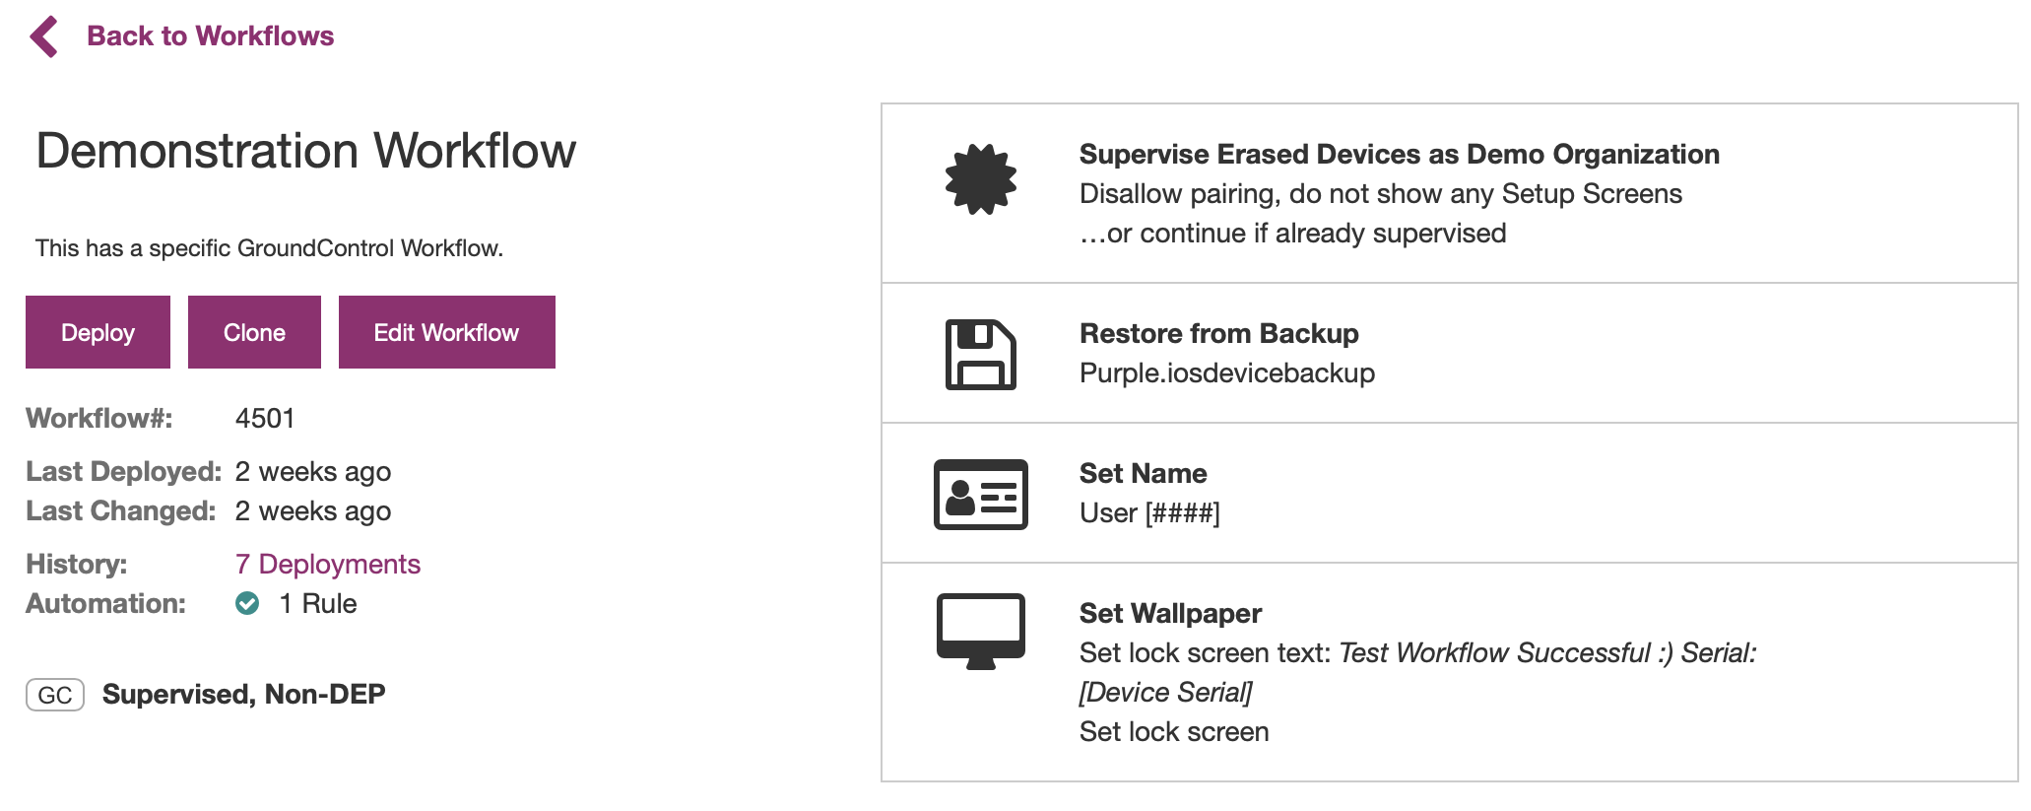Click the ID card Set Name icon

pos(981,495)
